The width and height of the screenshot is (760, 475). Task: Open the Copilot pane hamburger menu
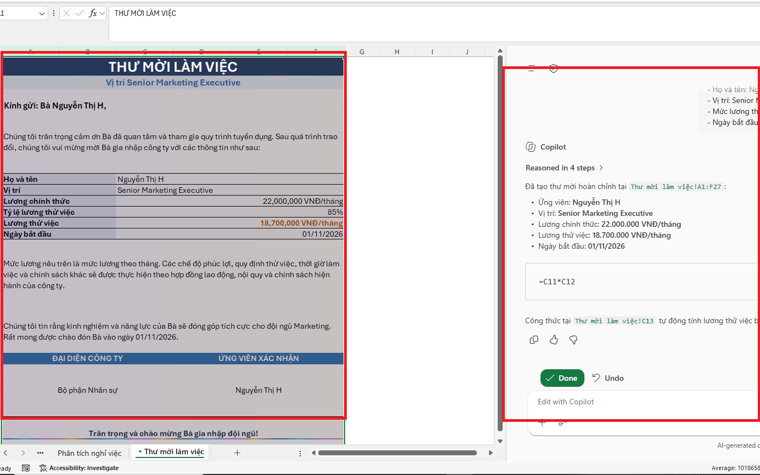click(531, 68)
